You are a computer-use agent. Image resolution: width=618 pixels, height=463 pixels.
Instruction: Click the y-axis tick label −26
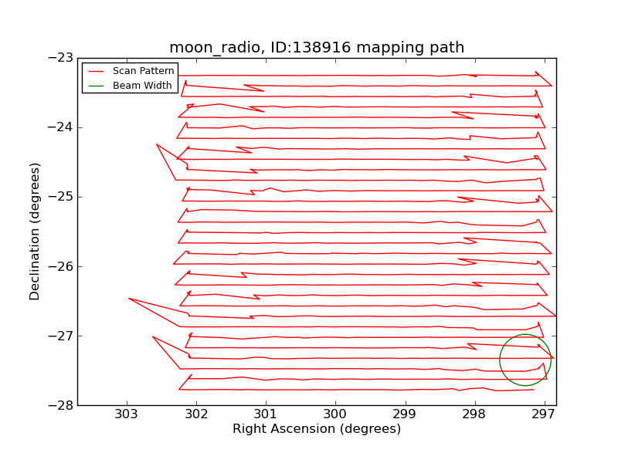tap(60, 266)
